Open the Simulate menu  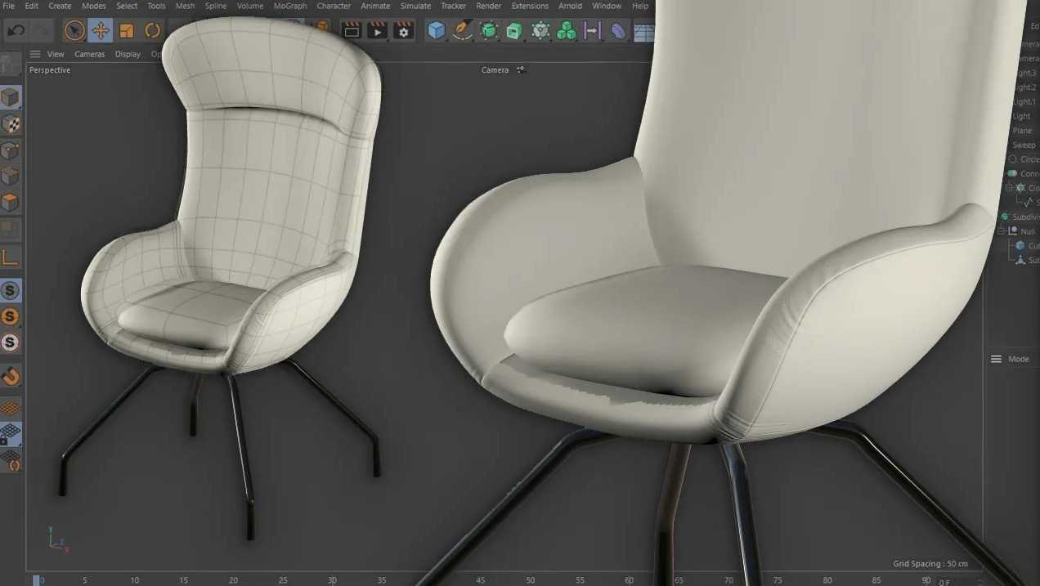[415, 6]
